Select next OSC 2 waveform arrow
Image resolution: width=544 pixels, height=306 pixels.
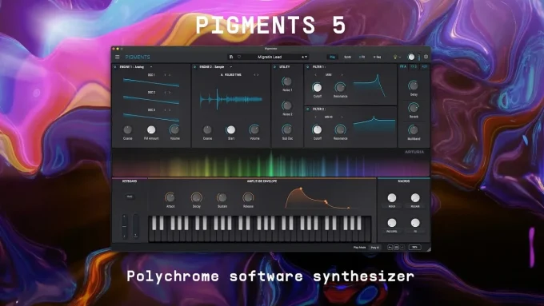[170, 93]
